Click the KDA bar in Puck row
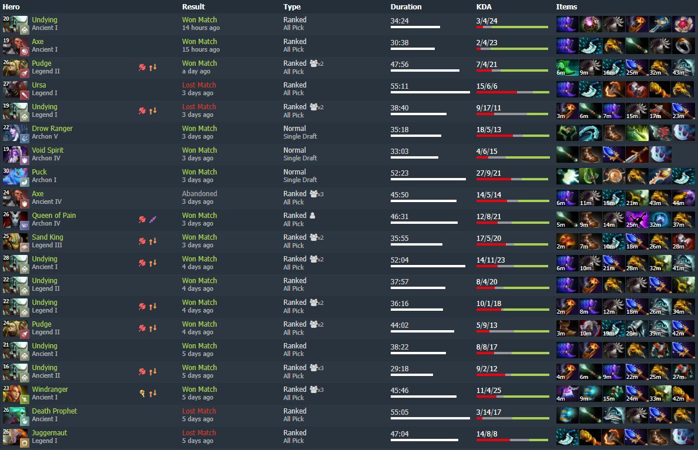The width and height of the screenshot is (698, 450). coord(512,179)
